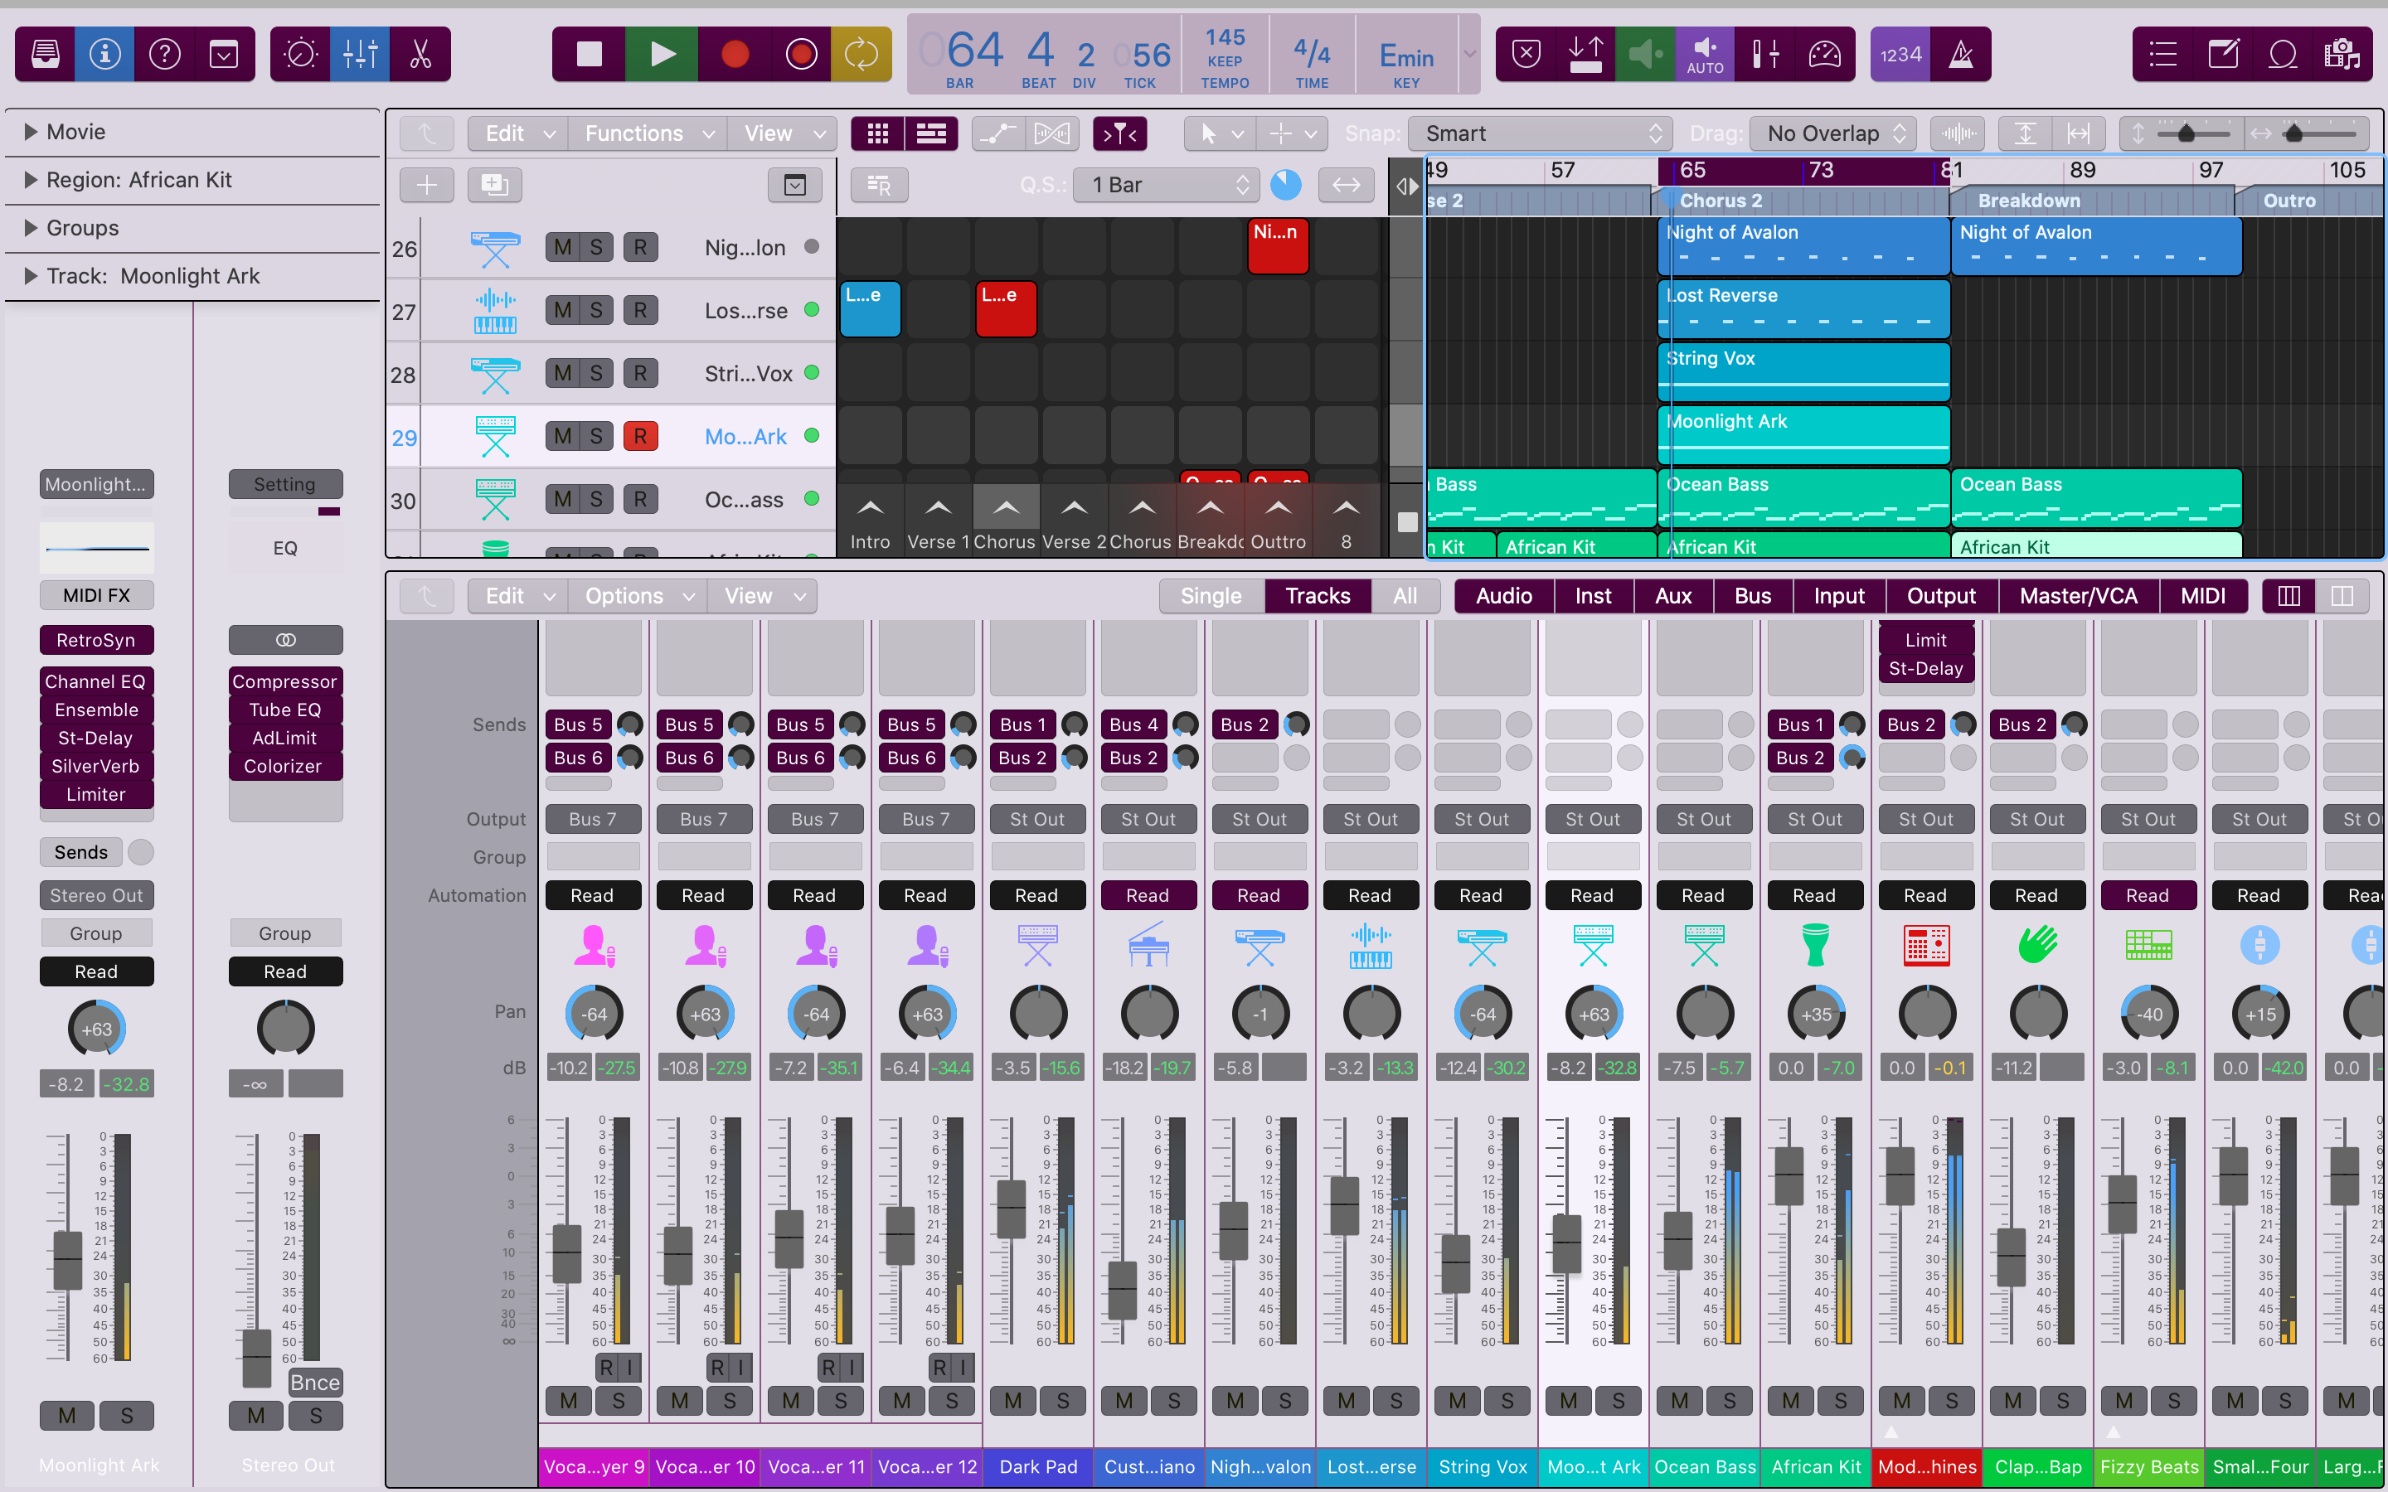This screenshot has height=1492, width=2388.
Task: Disable record on Moonlight Ark track
Action: pyautogui.click(x=640, y=436)
